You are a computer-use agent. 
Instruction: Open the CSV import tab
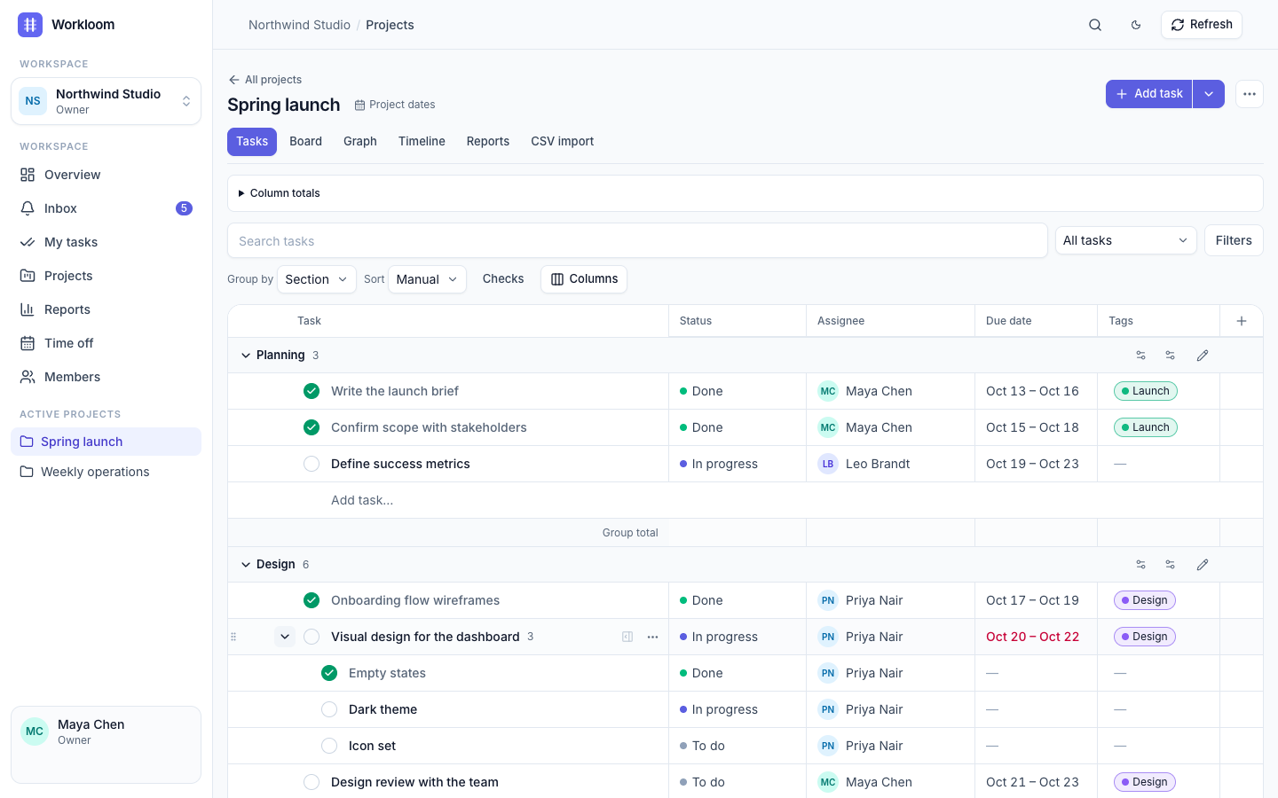(563, 142)
